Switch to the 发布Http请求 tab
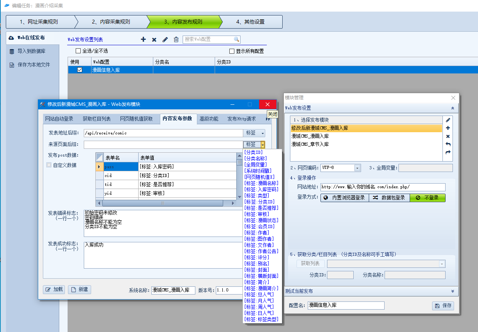This screenshot has height=332, width=478. coord(241,119)
